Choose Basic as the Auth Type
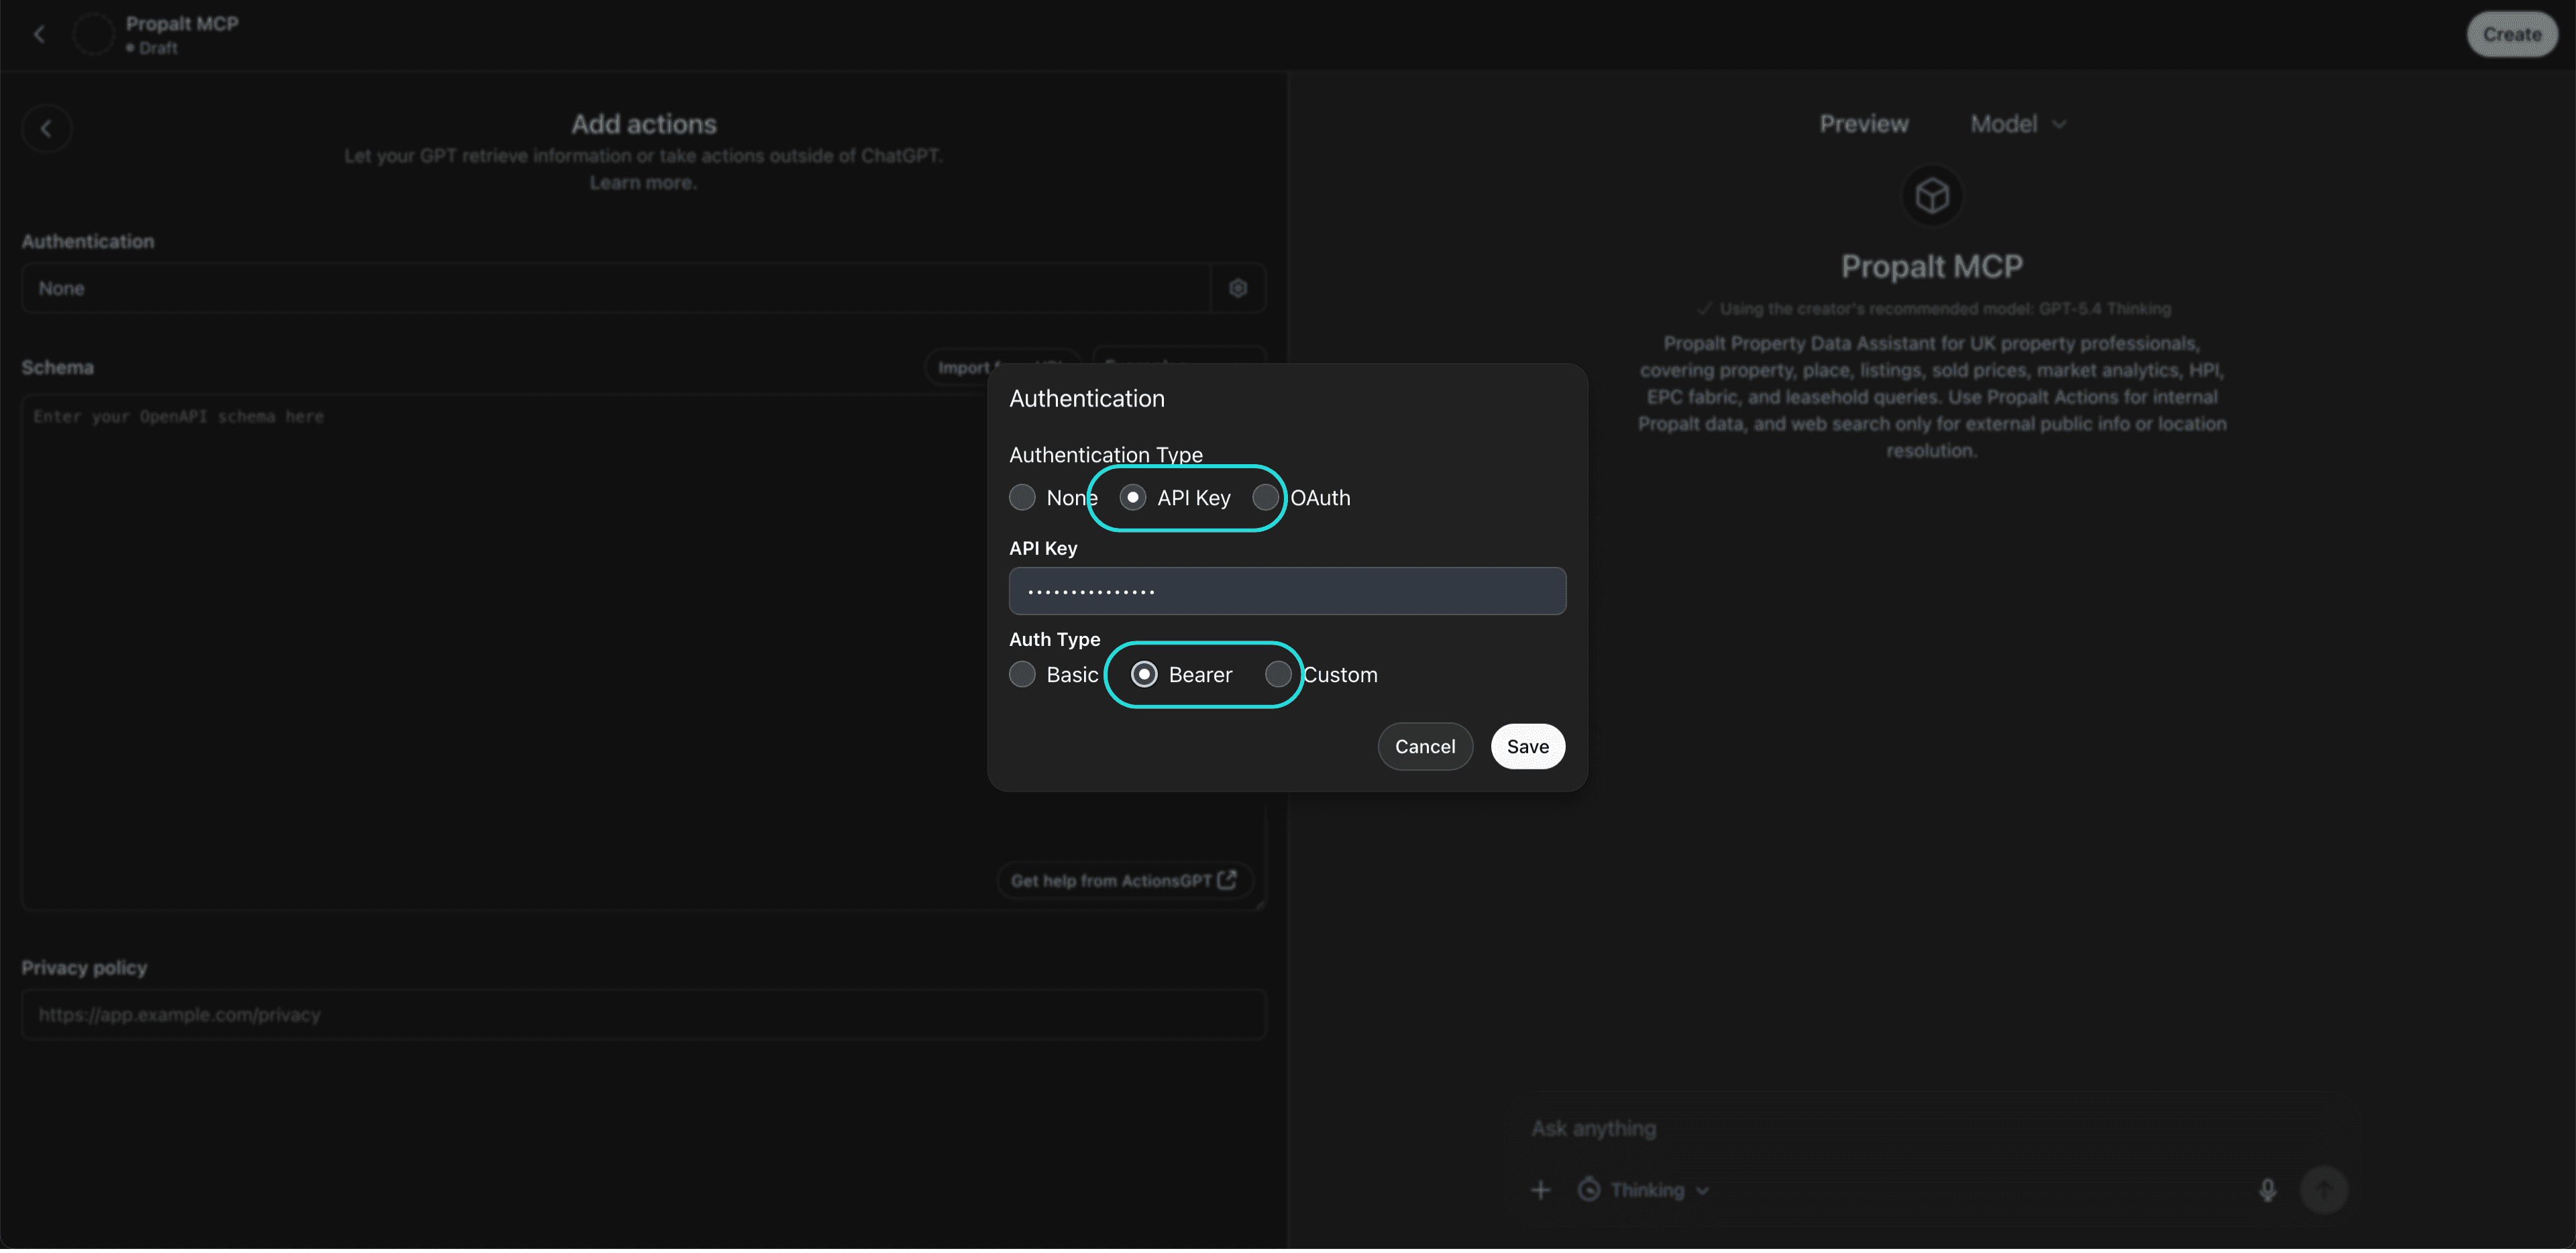The width and height of the screenshot is (2576, 1253). coord(1022,674)
